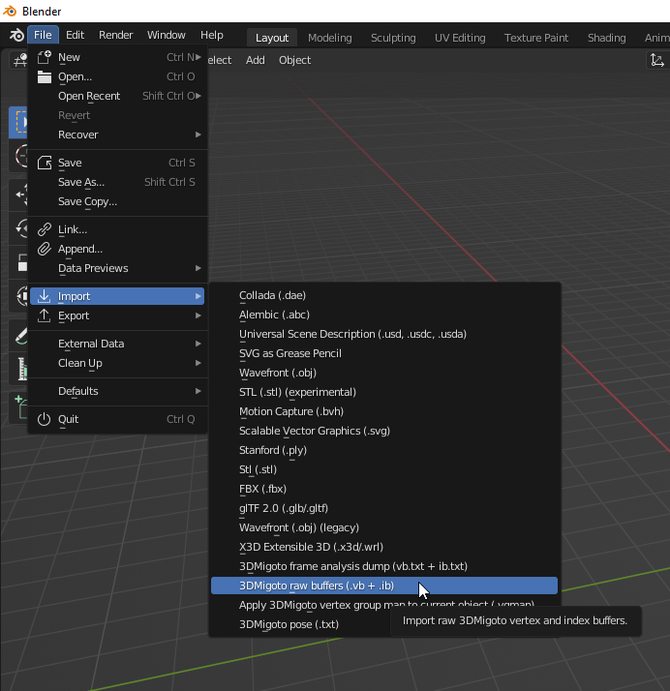This screenshot has width=670, height=691.
Task: Click the Quit power icon
Action: click(x=45, y=419)
